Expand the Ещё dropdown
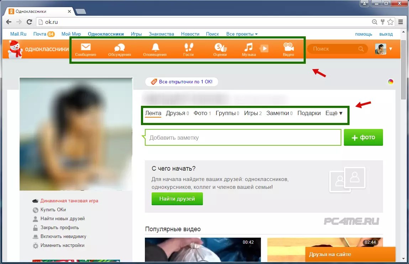Screen dimensions: 409x264 click(334, 113)
